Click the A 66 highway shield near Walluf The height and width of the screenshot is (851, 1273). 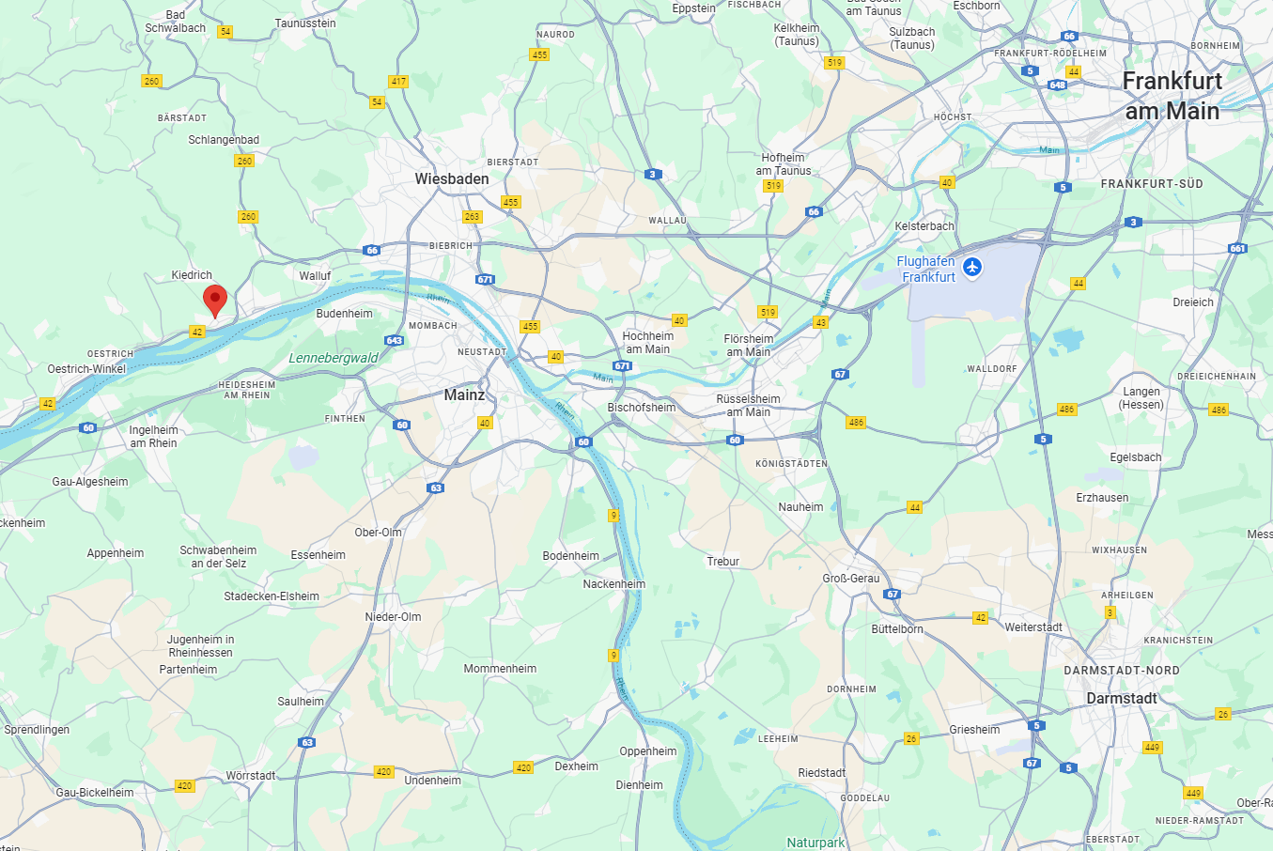372,250
